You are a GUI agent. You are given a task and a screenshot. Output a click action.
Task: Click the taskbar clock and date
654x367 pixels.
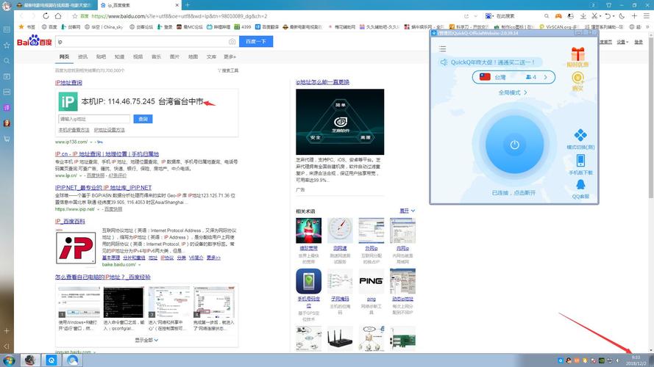[x=636, y=360]
